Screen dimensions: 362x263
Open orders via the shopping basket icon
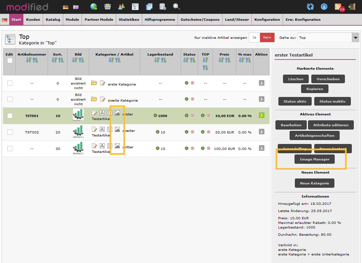pyautogui.click(x=108, y=7)
